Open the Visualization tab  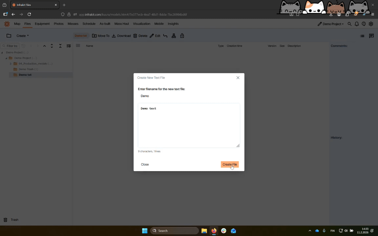pyautogui.click(x=141, y=24)
